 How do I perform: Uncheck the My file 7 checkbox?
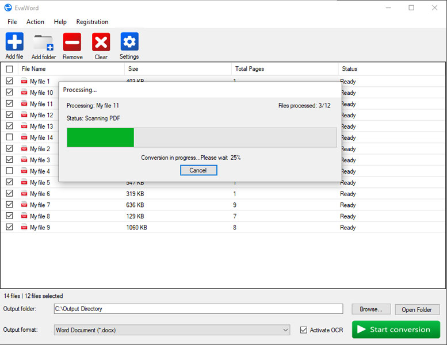(x=9, y=205)
